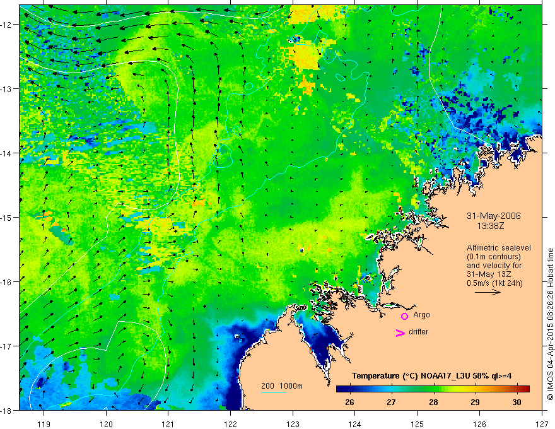
Task: Click the magenta Argo circle legend symbol
Action: (x=404, y=316)
